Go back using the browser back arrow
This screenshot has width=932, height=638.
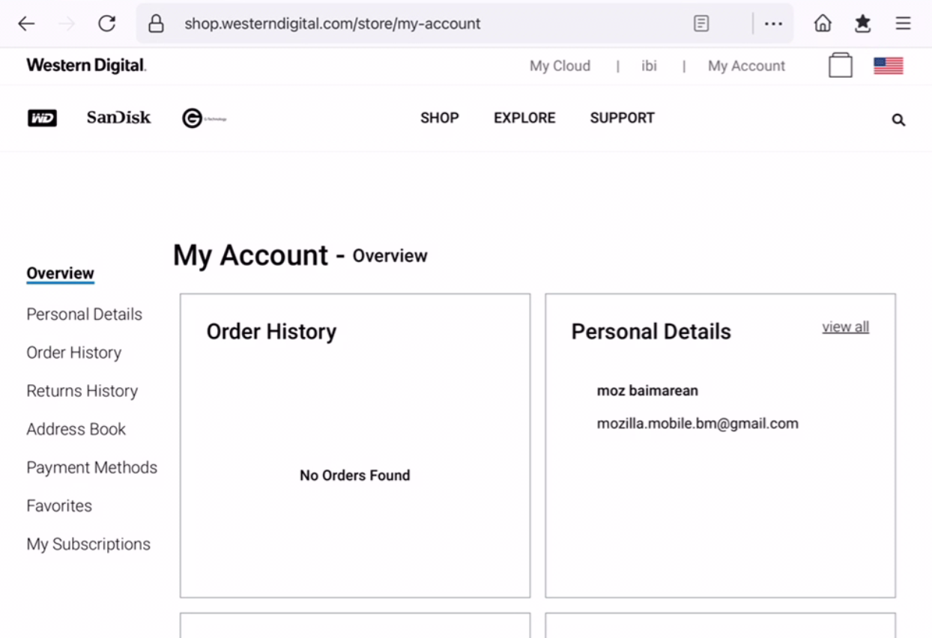(x=26, y=24)
